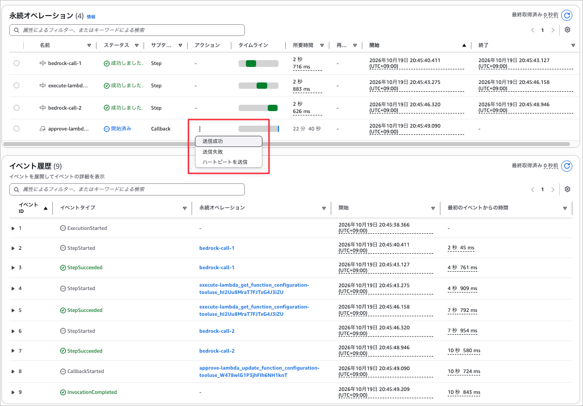Image resolution: width=583 pixels, height=406 pixels.
Task: Click the bedrock-call-1 timeline bar
Action: click(x=259, y=63)
